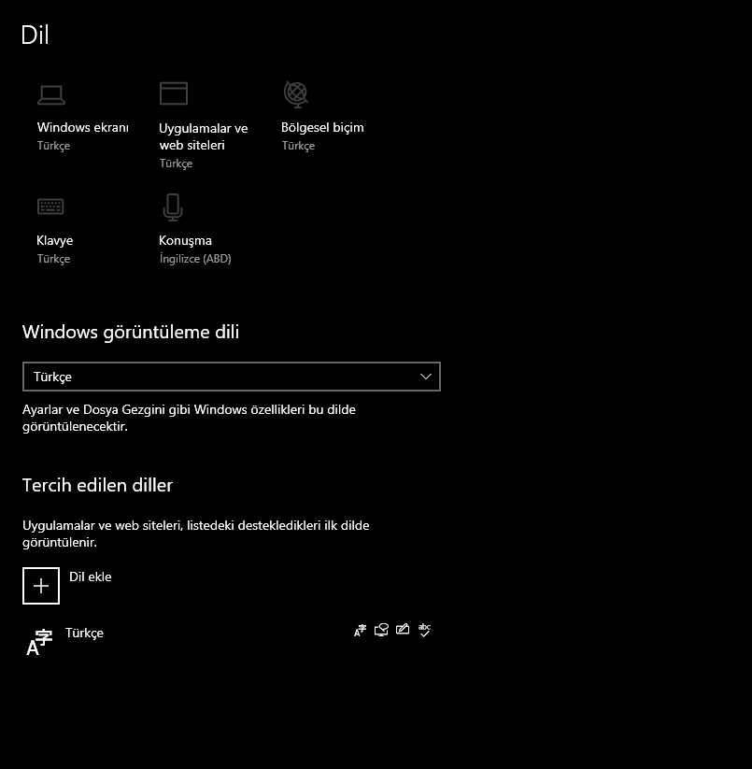Go to Bölgesel biçim settings
This screenshot has width=752, height=769.
(x=322, y=127)
